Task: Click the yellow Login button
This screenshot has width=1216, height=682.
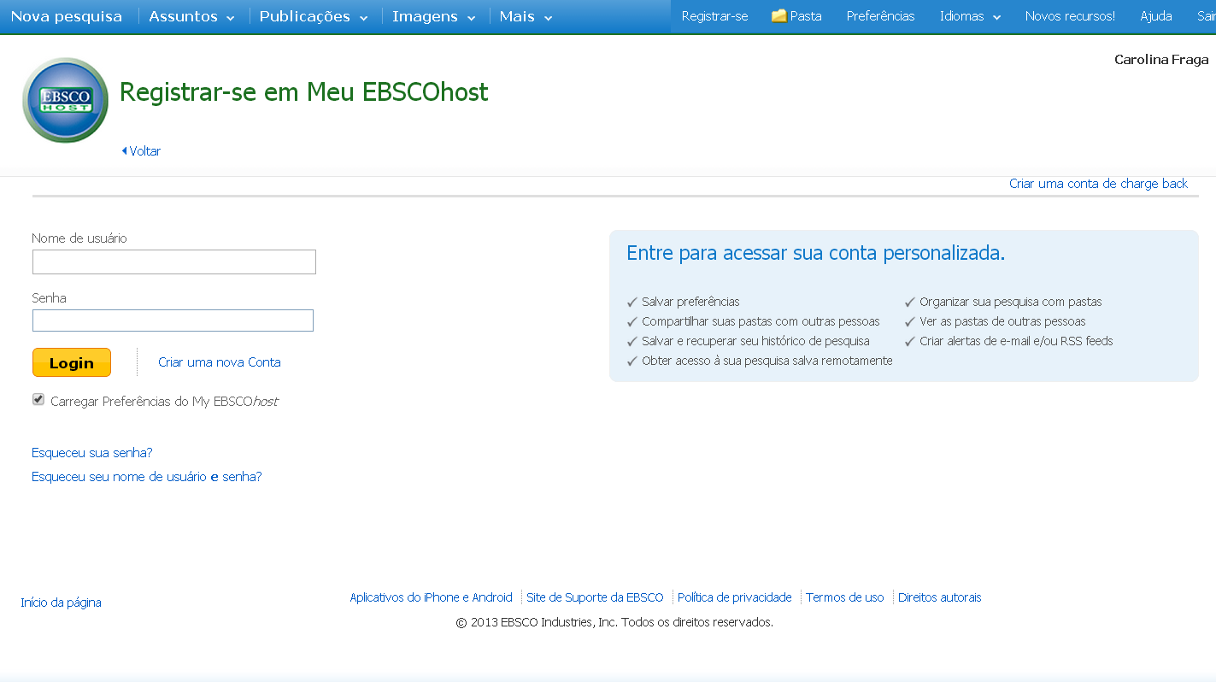Action: [x=72, y=362]
